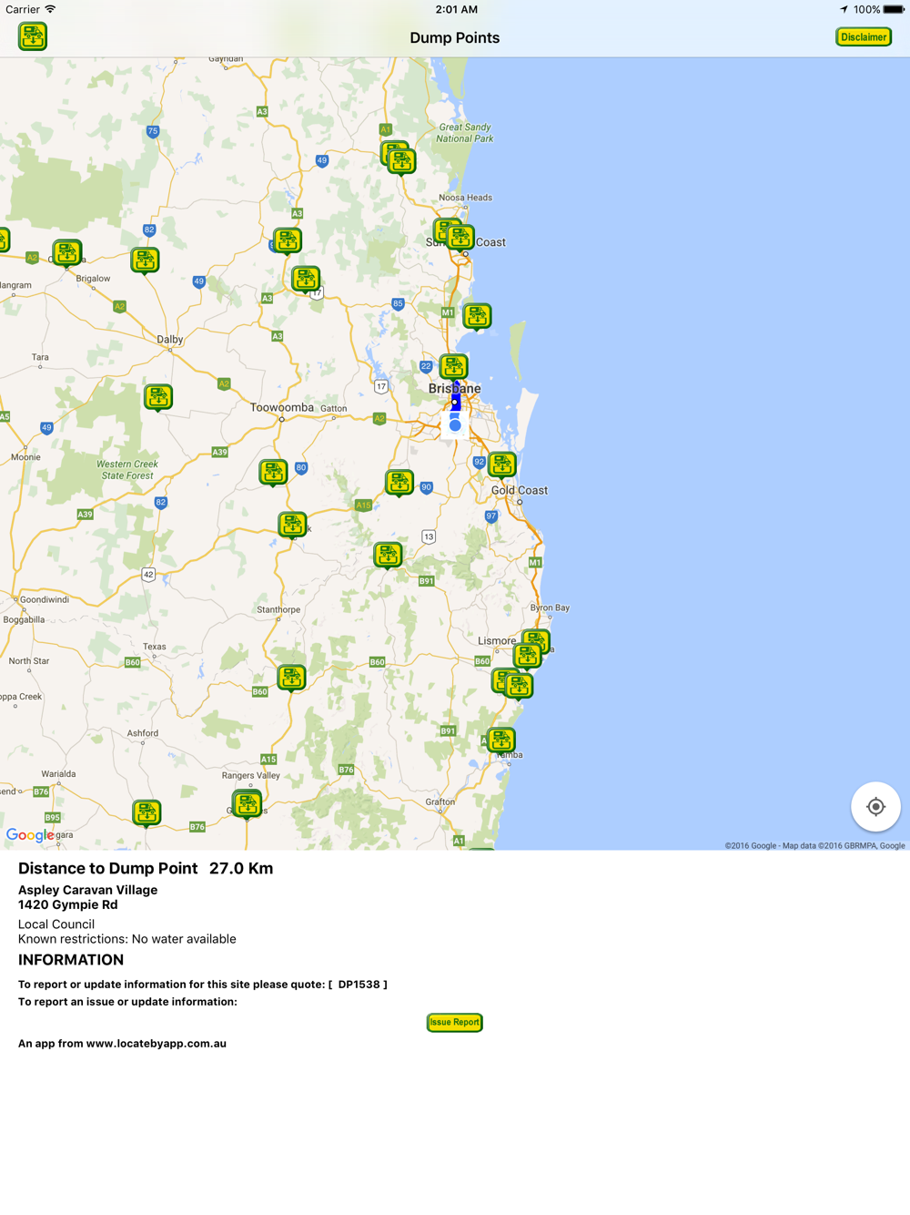The height and width of the screenshot is (1215, 910).
Task: Select dump marker between B95 and B76 badges
Action: pos(147,812)
